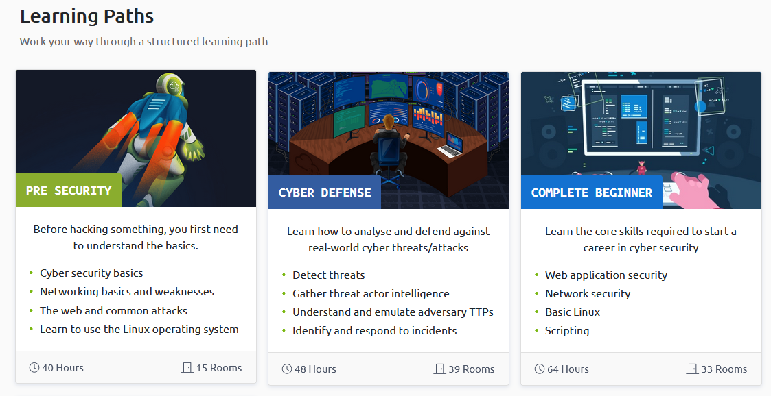Click the '33 Rooms' count text

pos(724,369)
